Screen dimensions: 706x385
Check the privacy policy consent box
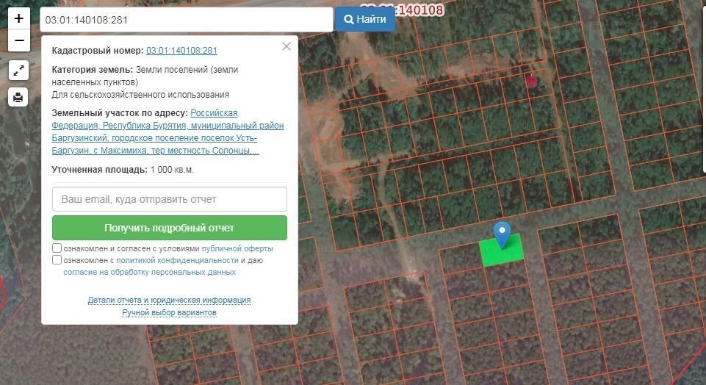tap(57, 260)
